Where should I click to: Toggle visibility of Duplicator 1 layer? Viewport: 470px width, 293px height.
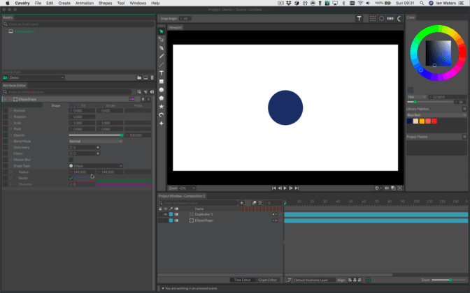[166, 214]
